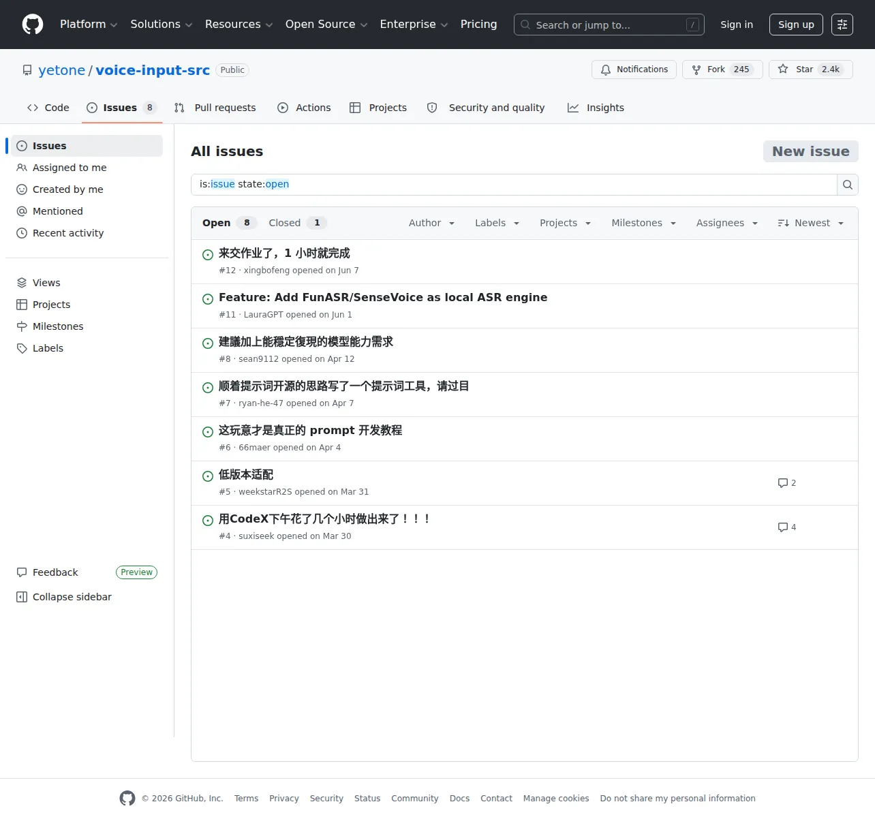The image size is (875, 817).
Task: Open the LauraGPT author link
Action: pyautogui.click(x=263, y=315)
